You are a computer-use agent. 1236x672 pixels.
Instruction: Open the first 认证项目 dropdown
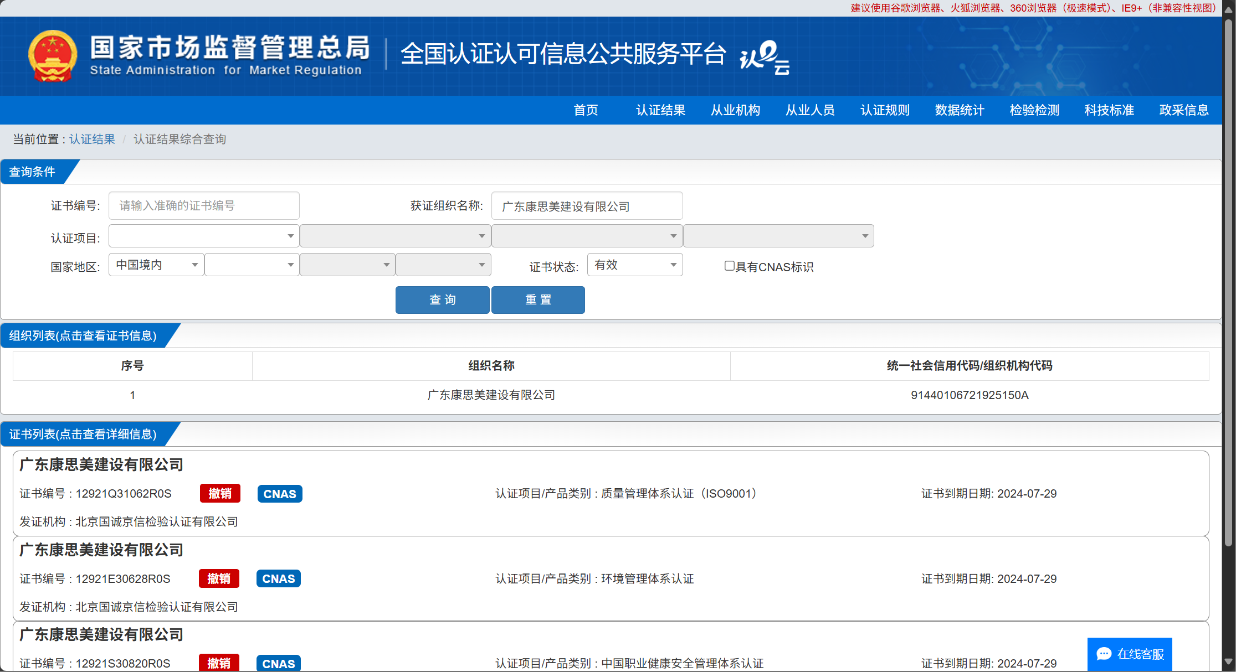(x=204, y=236)
